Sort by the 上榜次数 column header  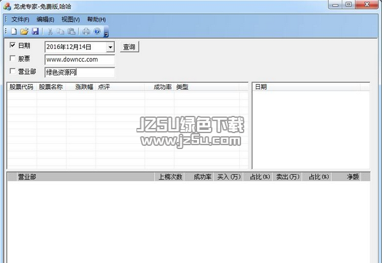coord(170,177)
